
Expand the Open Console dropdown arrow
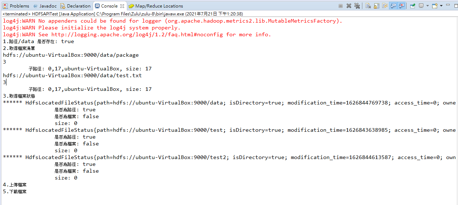pyautogui.click(x=441, y=6)
